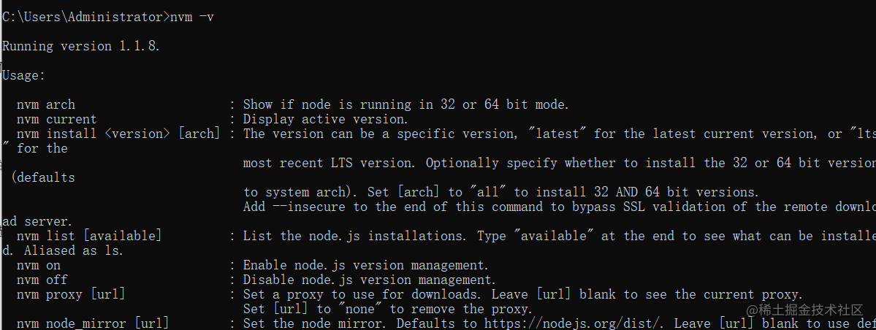Select the 'nvm arch' command entry
Viewport: 876px width, 330px height.
[46, 104]
